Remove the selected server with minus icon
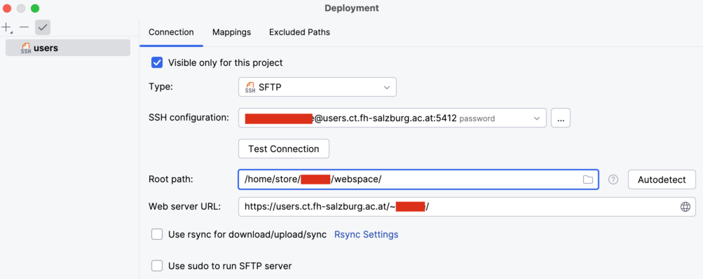 pyautogui.click(x=25, y=27)
